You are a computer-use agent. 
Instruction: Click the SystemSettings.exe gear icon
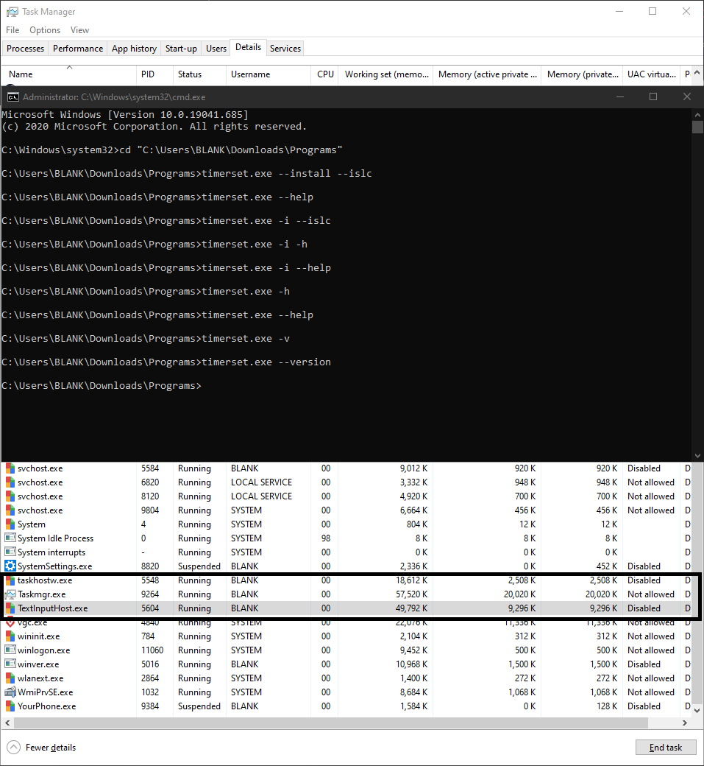pyautogui.click(x=10, y=566)
